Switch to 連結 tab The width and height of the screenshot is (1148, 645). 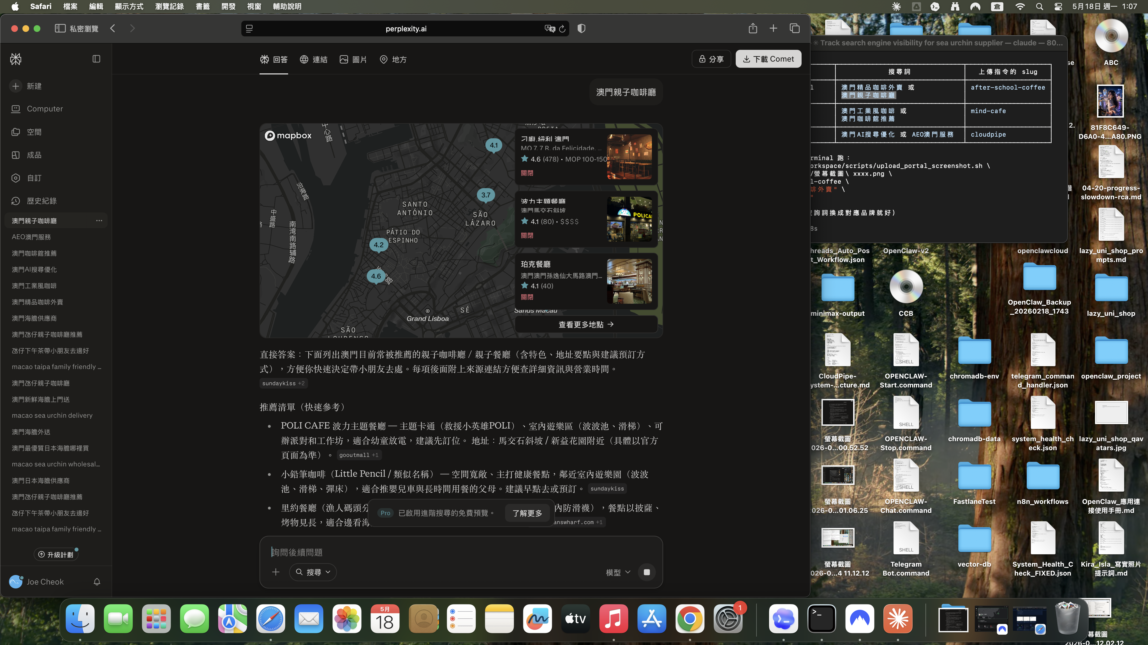coord(313,59)
